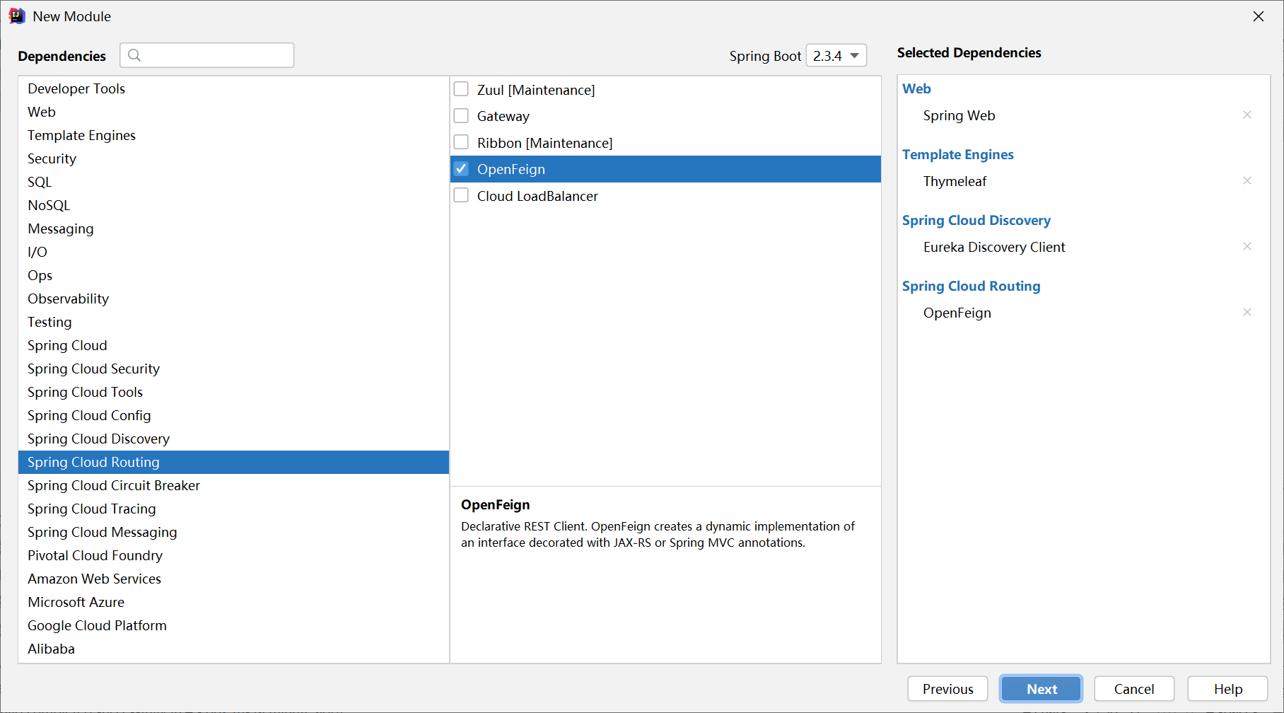Screen dimensions: 1284x713
Task: Select Thymeleaf in selected dependencies
Action: click(x=955, y=181)
